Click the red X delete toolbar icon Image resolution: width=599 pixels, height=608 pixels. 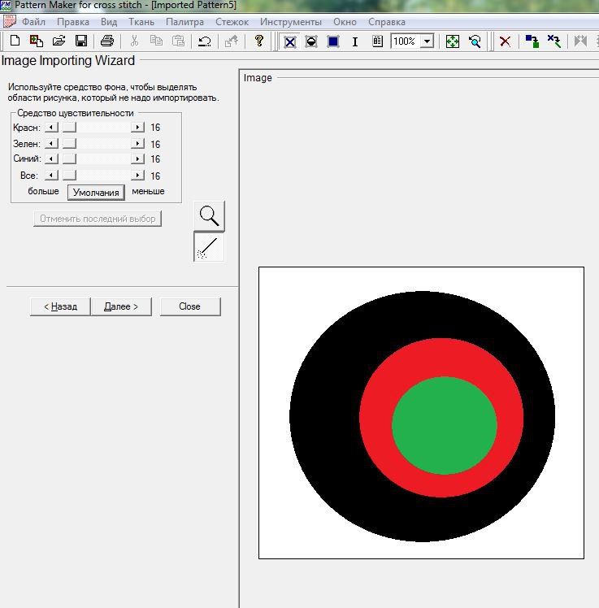(x=505, y=41)
